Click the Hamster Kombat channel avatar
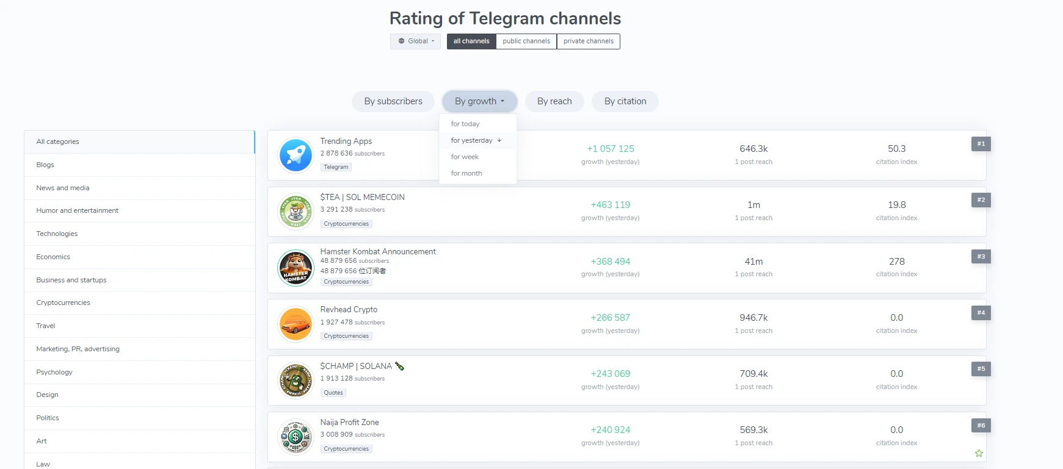The width and height of the screenshot is (1063, 469). [296, 268]
